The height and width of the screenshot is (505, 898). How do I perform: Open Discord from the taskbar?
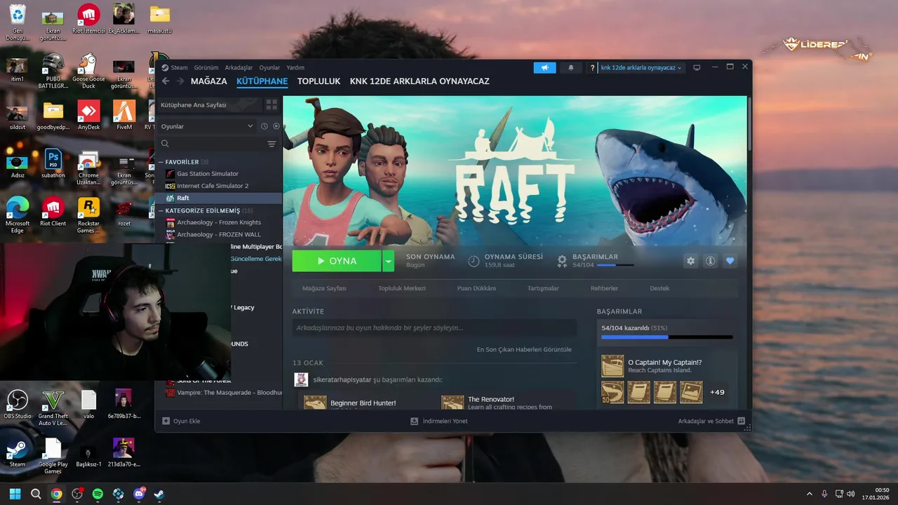pos(138,494)
